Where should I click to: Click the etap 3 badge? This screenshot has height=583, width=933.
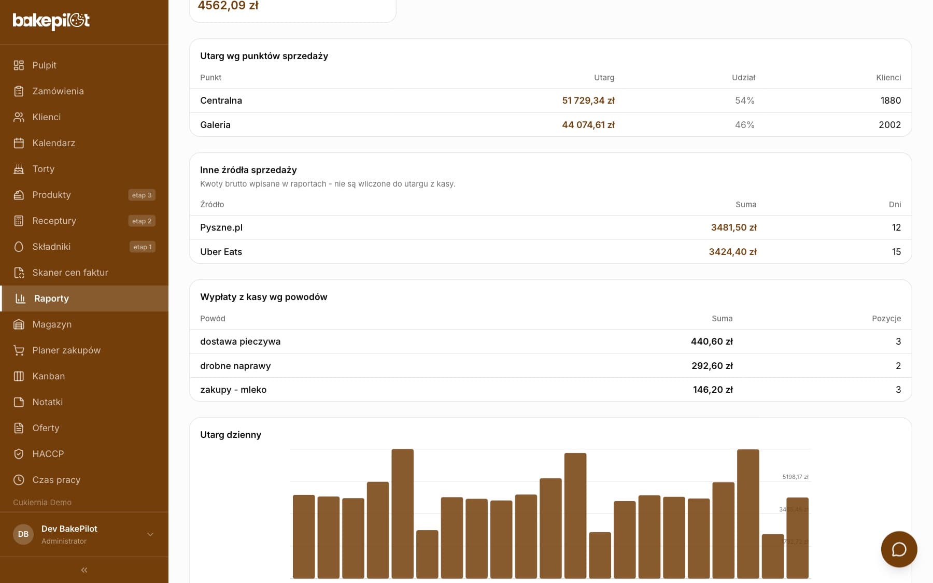(142, 195)
